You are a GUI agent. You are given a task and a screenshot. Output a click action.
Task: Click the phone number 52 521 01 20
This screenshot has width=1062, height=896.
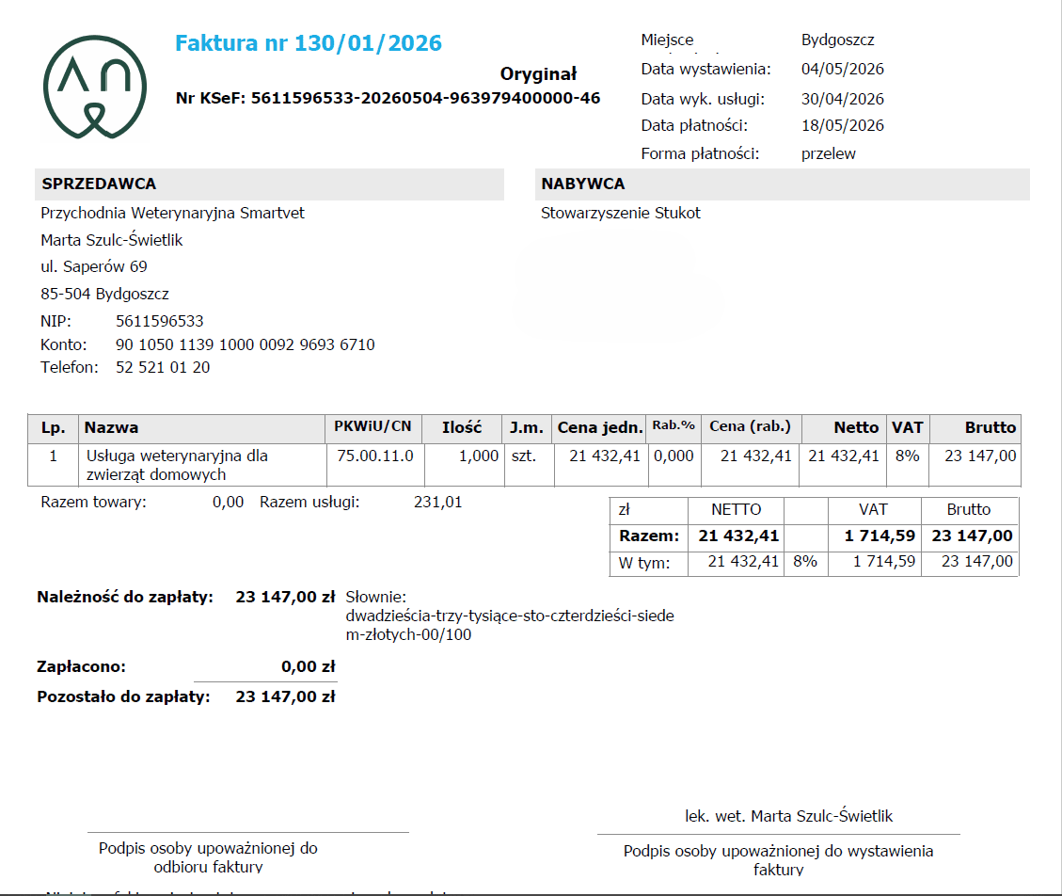163,367
